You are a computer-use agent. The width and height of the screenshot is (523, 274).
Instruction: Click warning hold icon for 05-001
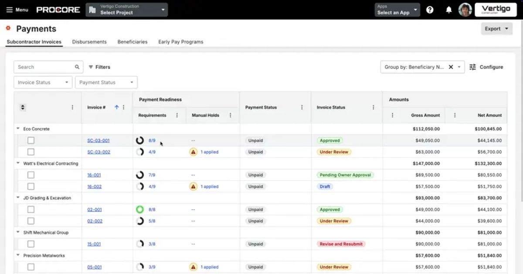193,267
